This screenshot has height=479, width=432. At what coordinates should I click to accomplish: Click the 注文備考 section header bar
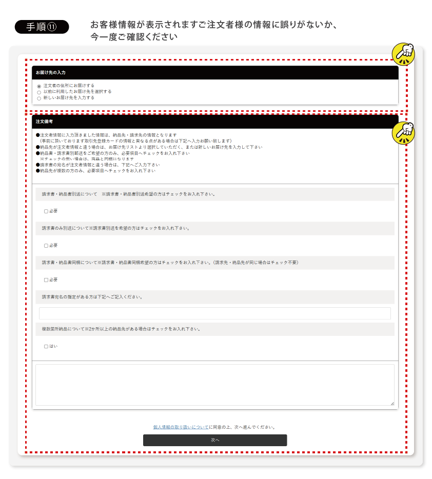[x=214, y=122]
